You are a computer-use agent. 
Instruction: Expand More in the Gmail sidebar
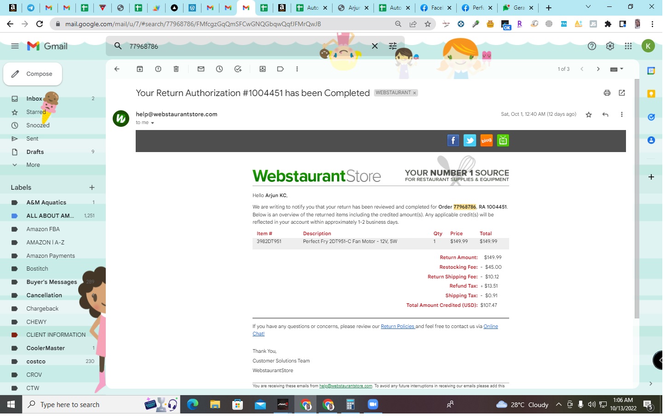(x=33, y=166)
